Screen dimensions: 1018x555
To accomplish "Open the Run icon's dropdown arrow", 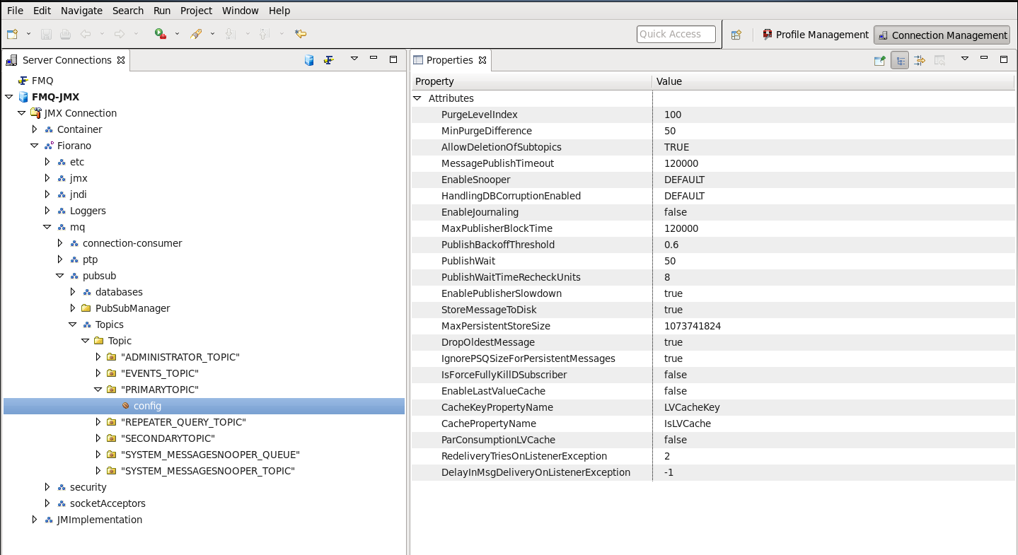I will (177, 34).
